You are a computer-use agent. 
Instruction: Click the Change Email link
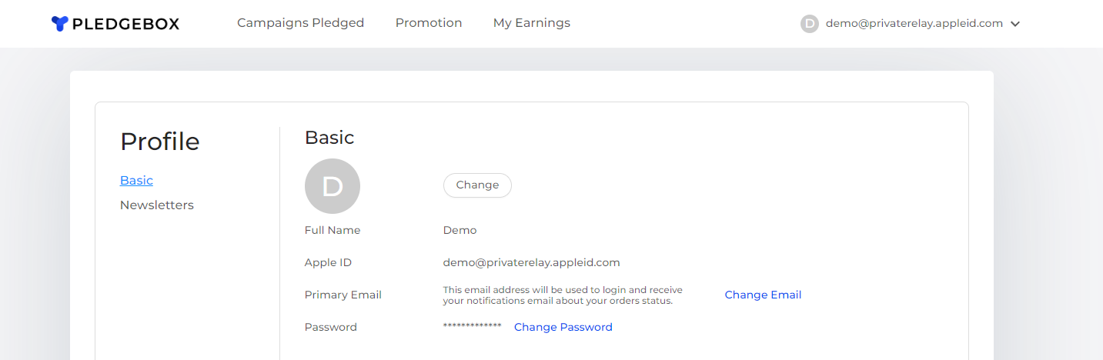click(763, 295)
